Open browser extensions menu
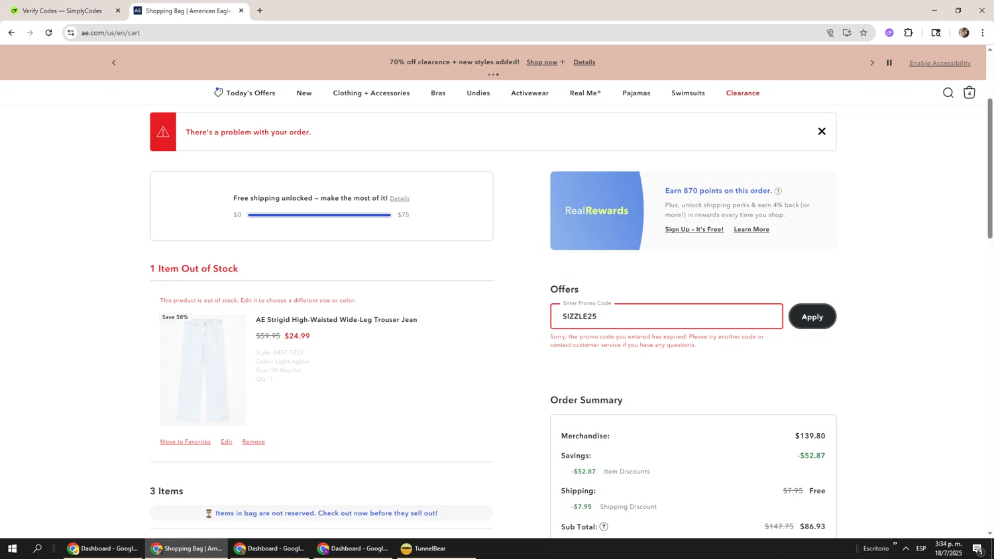Image resolution: width=994 pixels, height=559 pixels. pos(909,32)
